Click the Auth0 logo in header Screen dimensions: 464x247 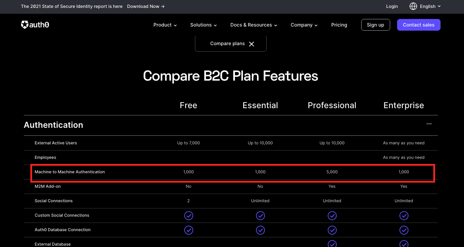click(35, 25)
